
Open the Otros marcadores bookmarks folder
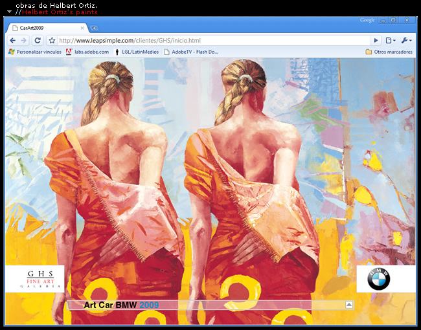[389, 52]
